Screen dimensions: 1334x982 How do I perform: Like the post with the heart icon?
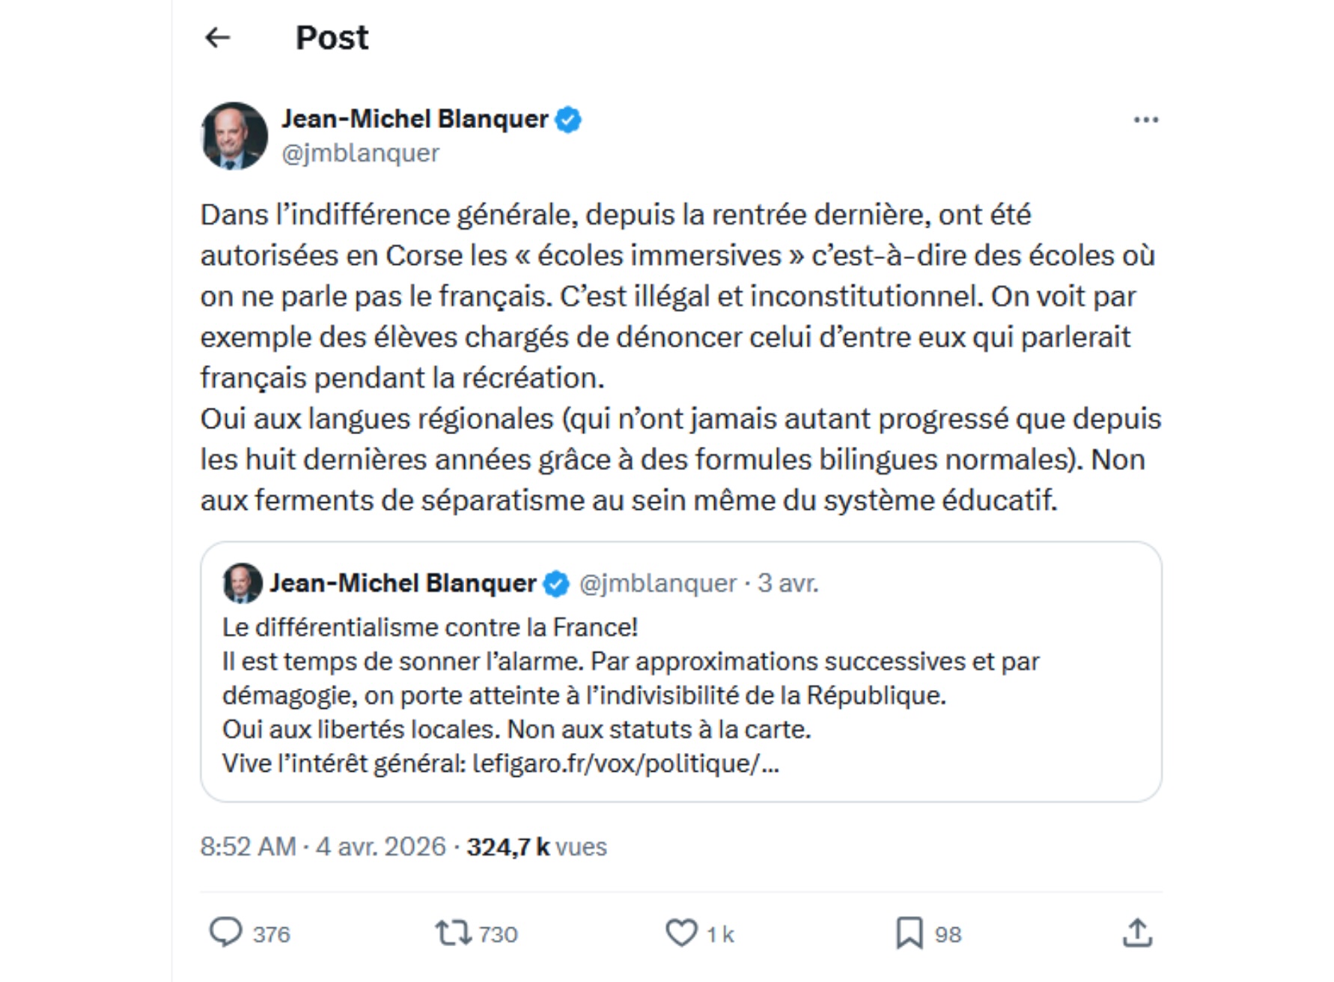681,933
